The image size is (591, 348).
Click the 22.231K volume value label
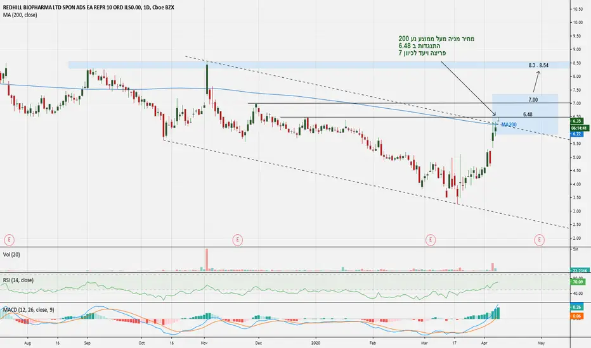click(579, 271)
